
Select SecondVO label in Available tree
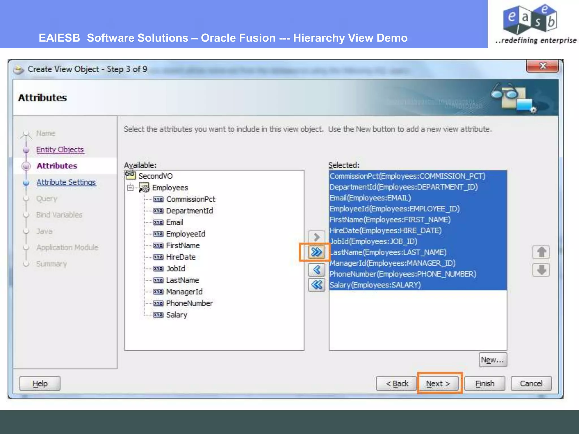pos(155,176)
